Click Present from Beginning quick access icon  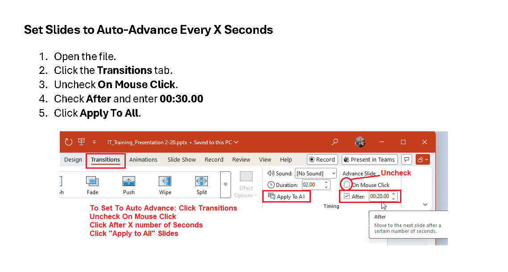tap(81, 142)
